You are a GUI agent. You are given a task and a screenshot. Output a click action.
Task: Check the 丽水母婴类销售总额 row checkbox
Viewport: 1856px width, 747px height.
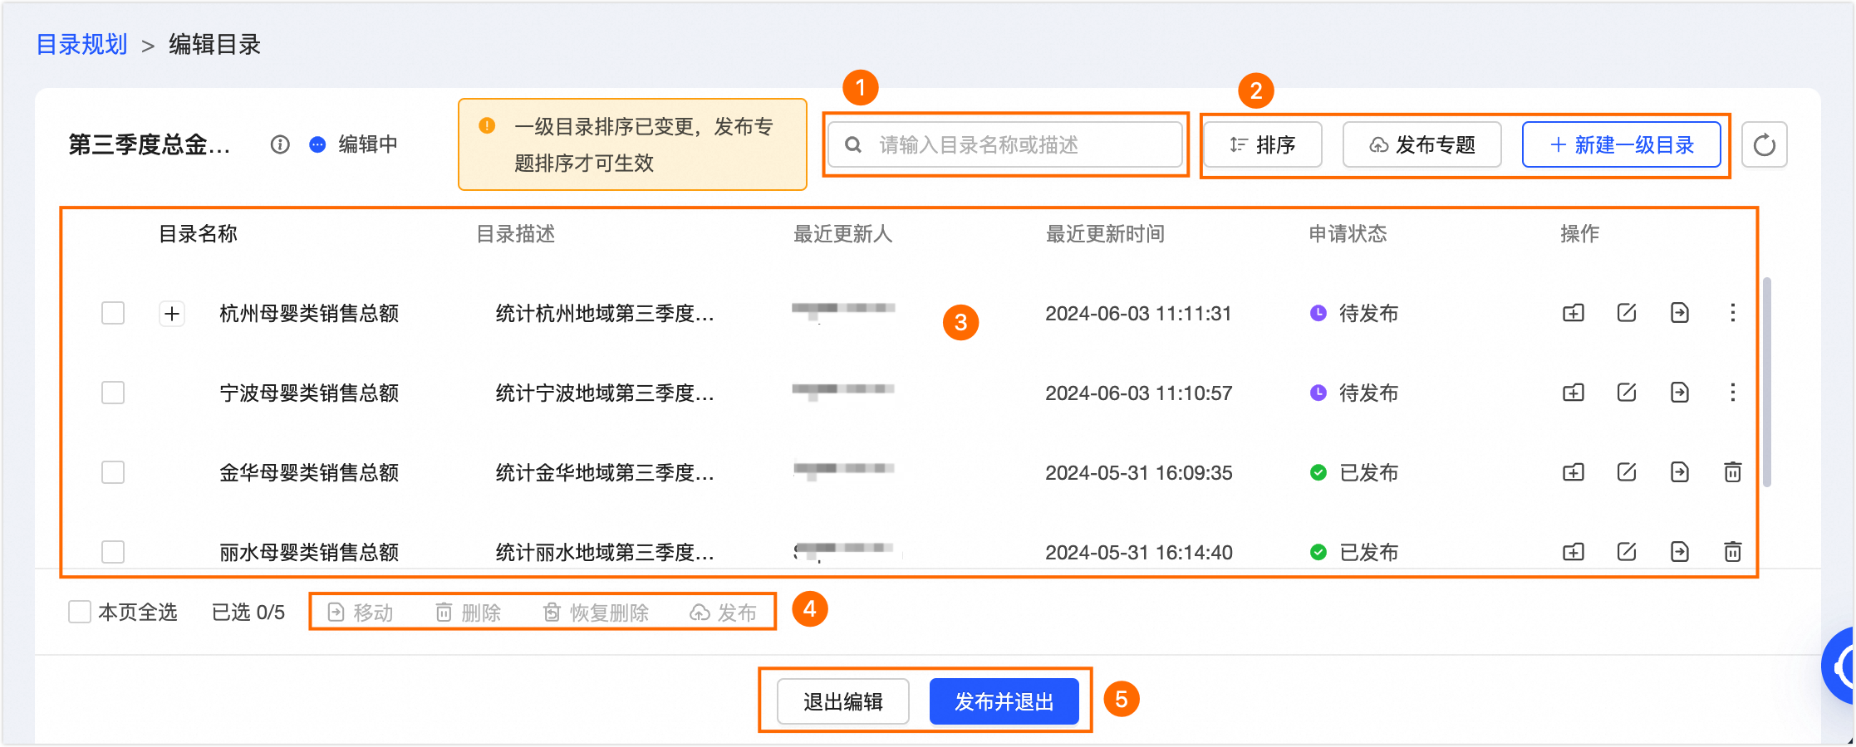113,552
